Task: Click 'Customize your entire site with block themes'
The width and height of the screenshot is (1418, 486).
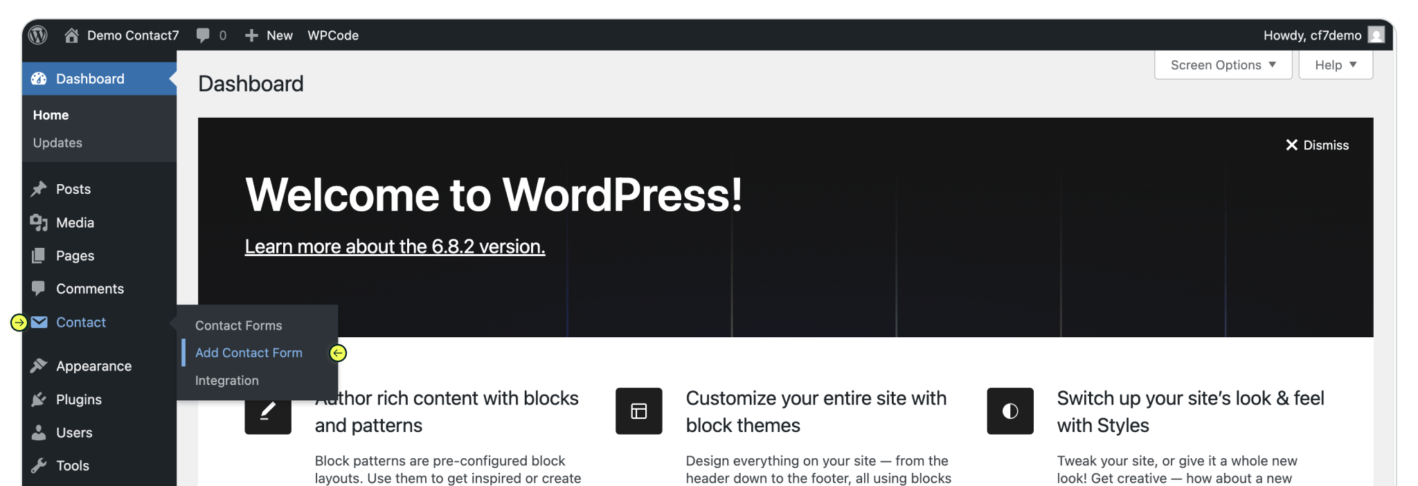Action: 816,411
